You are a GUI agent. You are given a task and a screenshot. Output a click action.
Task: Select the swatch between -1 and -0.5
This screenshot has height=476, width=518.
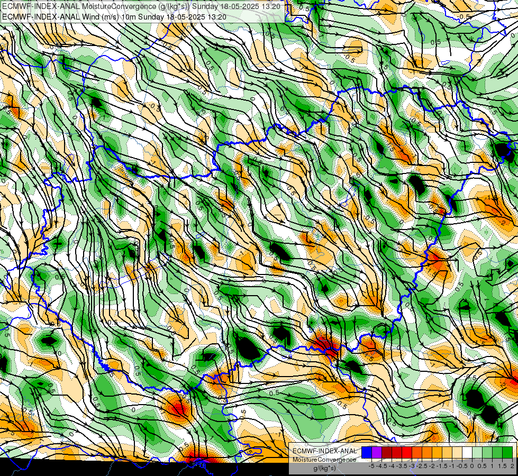click(457, 452)
